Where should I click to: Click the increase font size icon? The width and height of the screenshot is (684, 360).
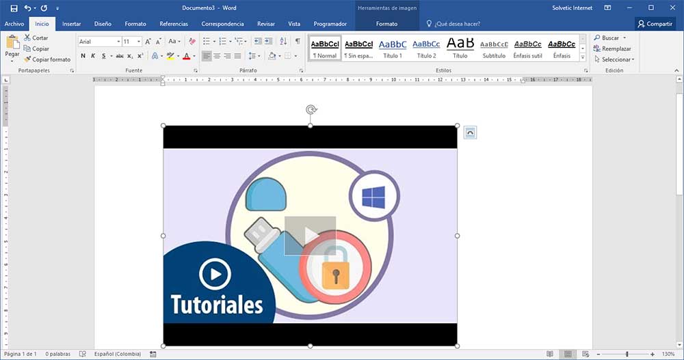[148, 42]
